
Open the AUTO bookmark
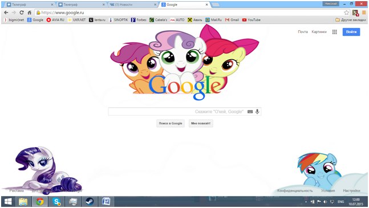[177, 20]
